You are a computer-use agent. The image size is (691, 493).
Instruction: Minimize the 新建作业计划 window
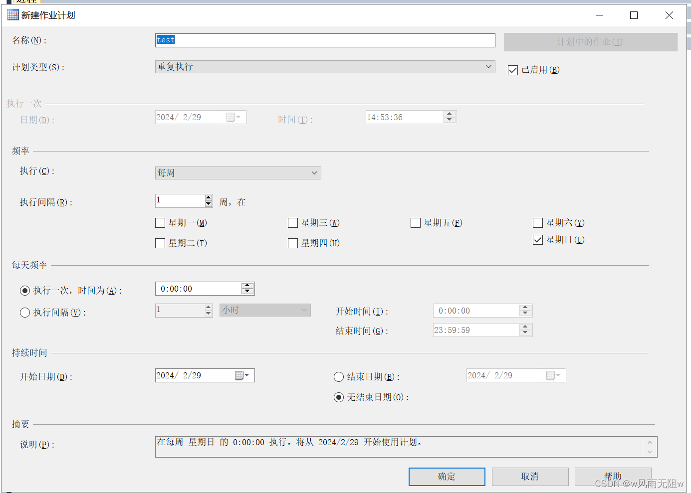pyautogui.click(x=600, y=15)
